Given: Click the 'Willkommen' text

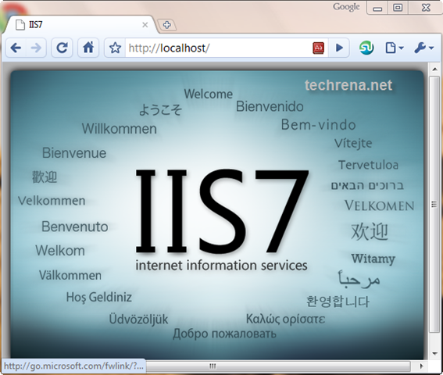Looking at the screenshot, I should tap(120, 129).
